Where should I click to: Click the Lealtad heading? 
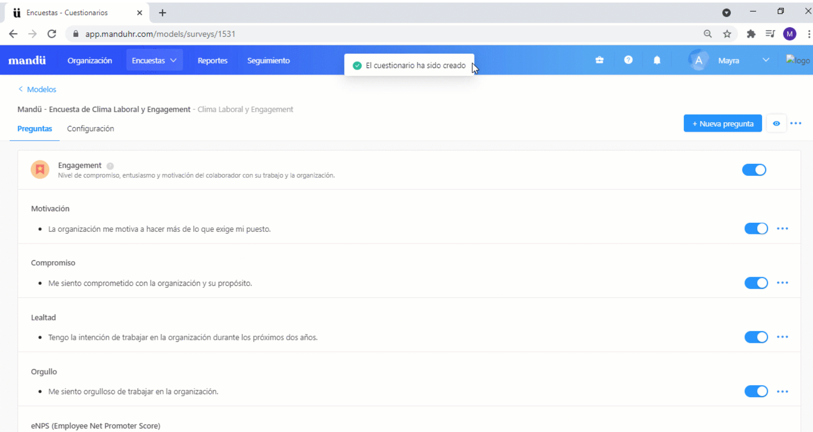click(x=43, y=318)
